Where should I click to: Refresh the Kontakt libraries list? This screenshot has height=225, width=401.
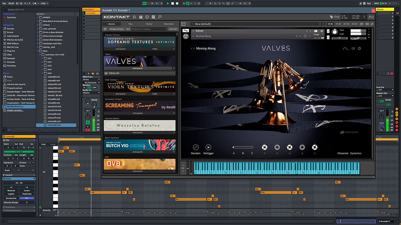(x=105, y=29)
